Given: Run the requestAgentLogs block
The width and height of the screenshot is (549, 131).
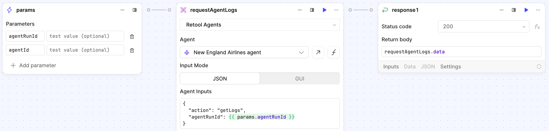Looking at the screenshot, I should coord(324,10).
